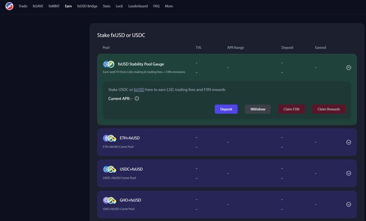Click the f(x) Protocol logo icon
366x221 pixels.
point(9,6)
